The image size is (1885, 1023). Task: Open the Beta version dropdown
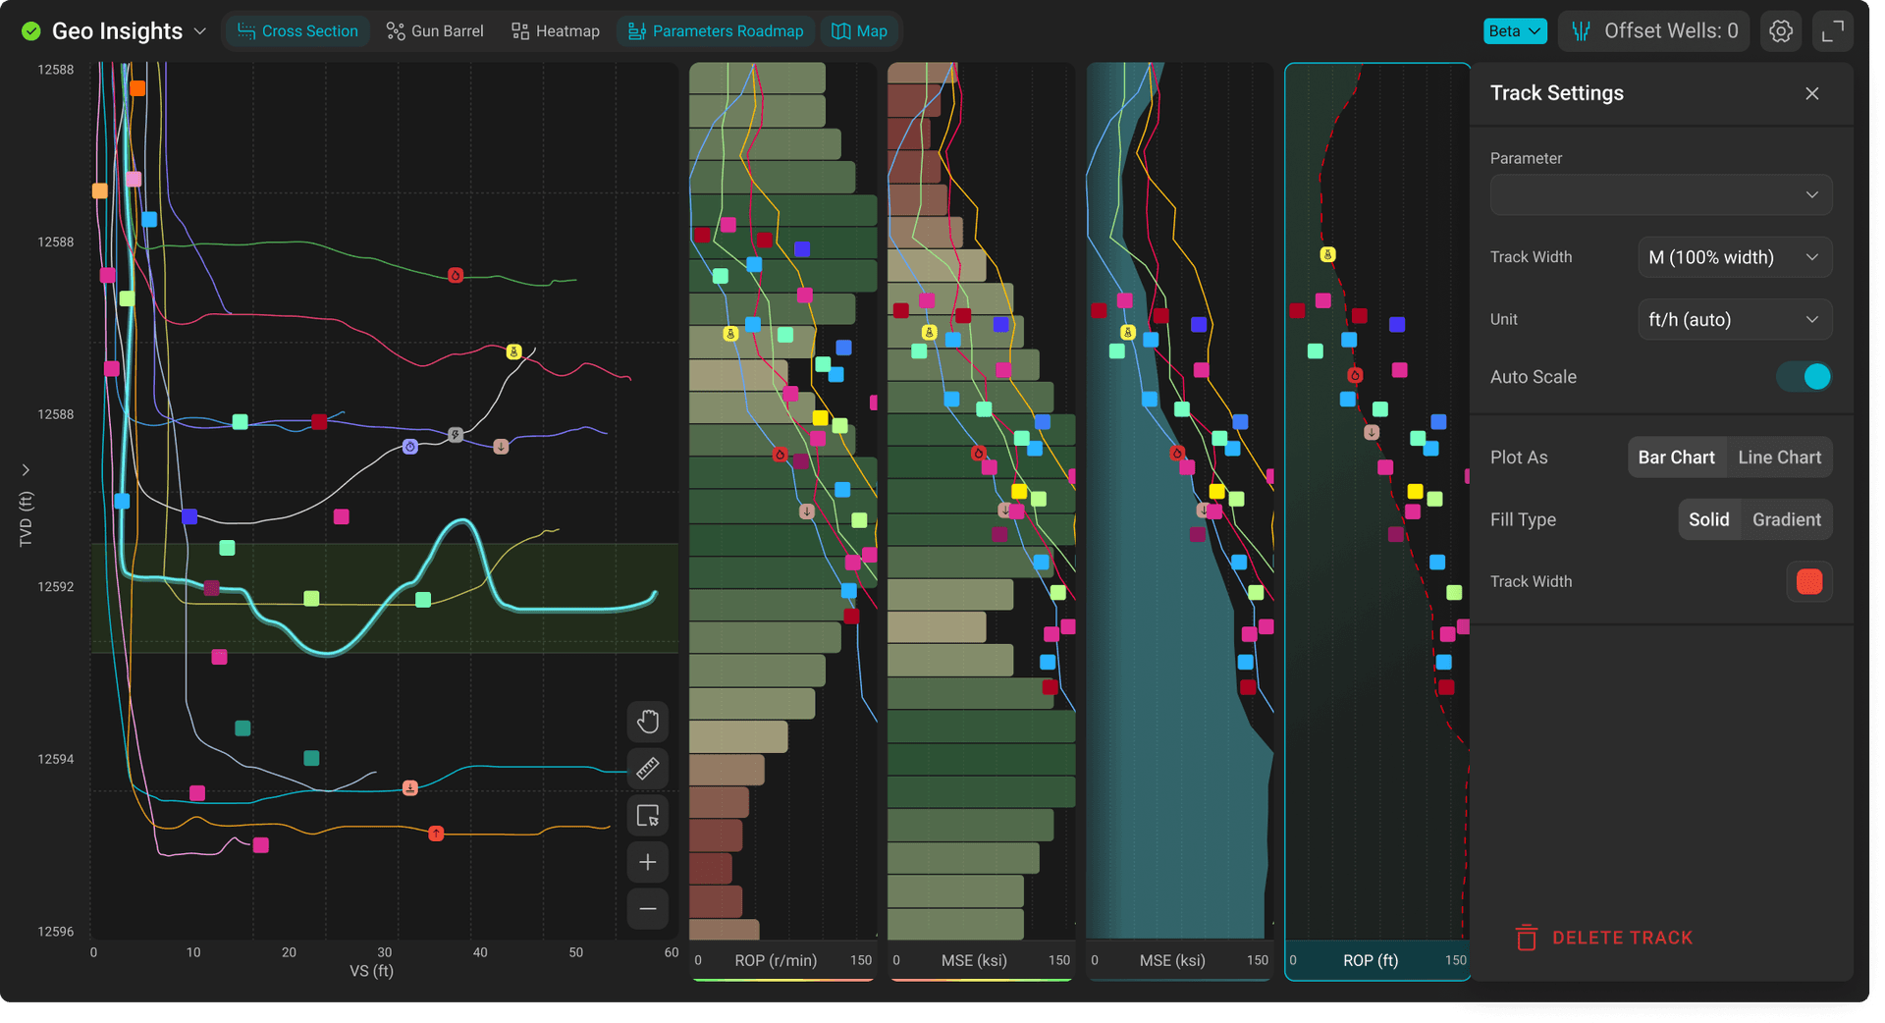1515,31
